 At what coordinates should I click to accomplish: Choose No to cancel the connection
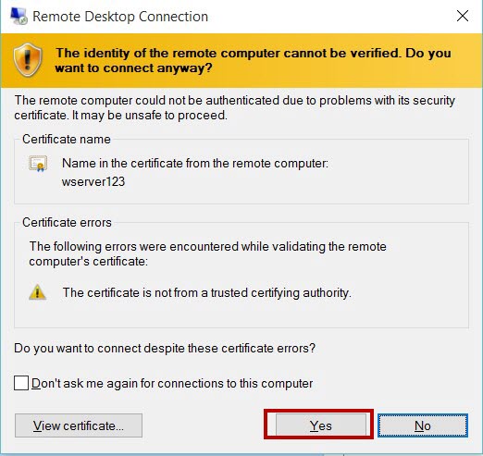[423, 425]
